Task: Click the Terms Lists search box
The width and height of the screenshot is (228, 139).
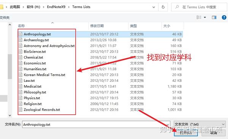Action: (199, 7)
